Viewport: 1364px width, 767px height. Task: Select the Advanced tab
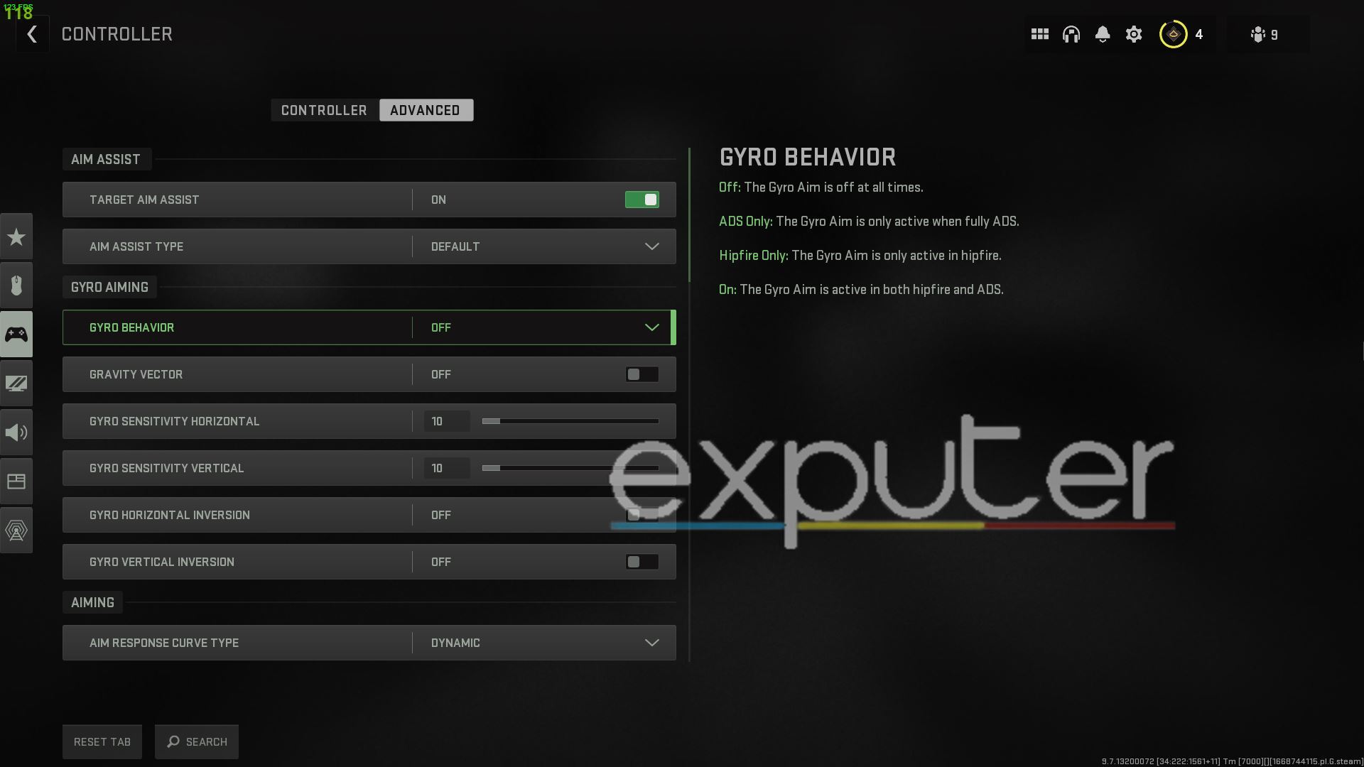424,109
